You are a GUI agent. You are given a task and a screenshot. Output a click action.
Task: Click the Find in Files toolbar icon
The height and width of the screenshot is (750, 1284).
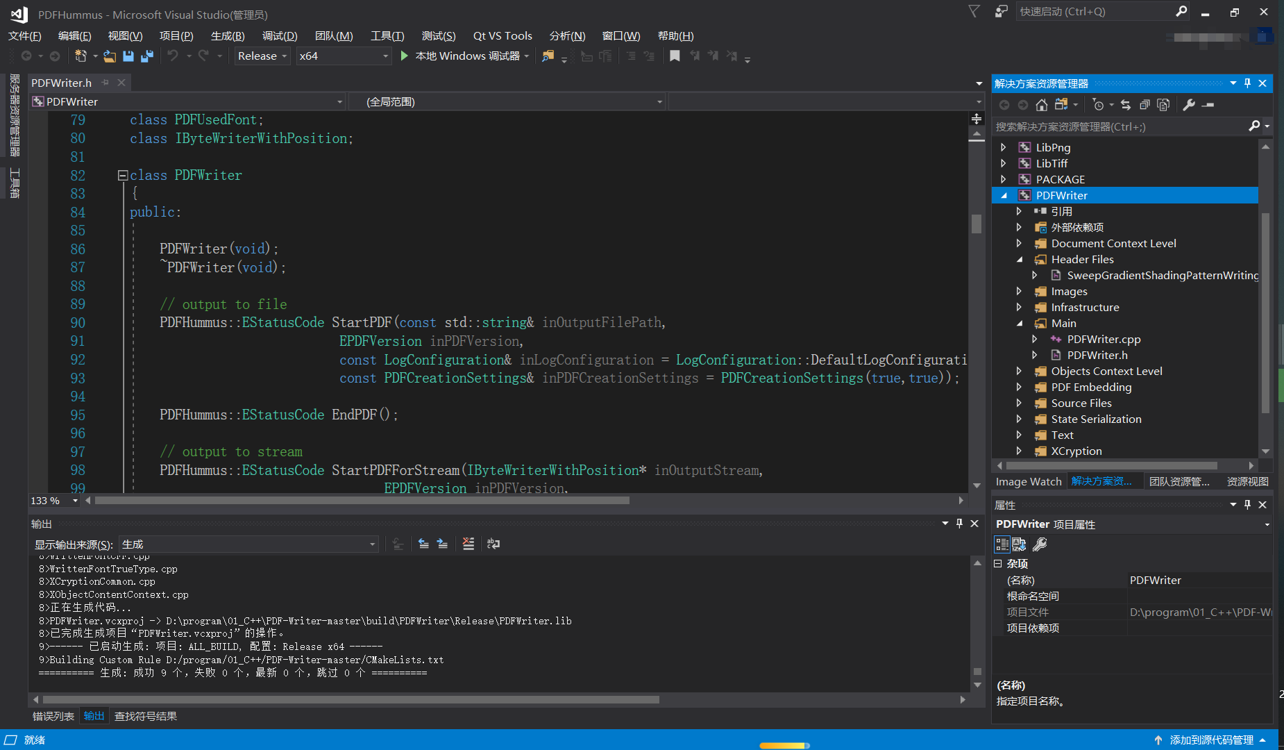(x=548, y=56)
